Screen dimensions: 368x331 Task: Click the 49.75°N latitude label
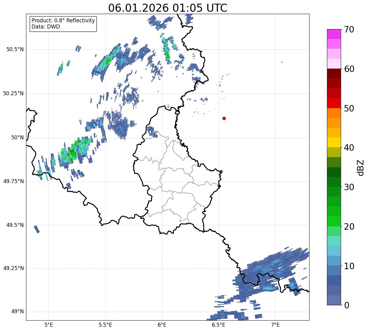point(13,181)
